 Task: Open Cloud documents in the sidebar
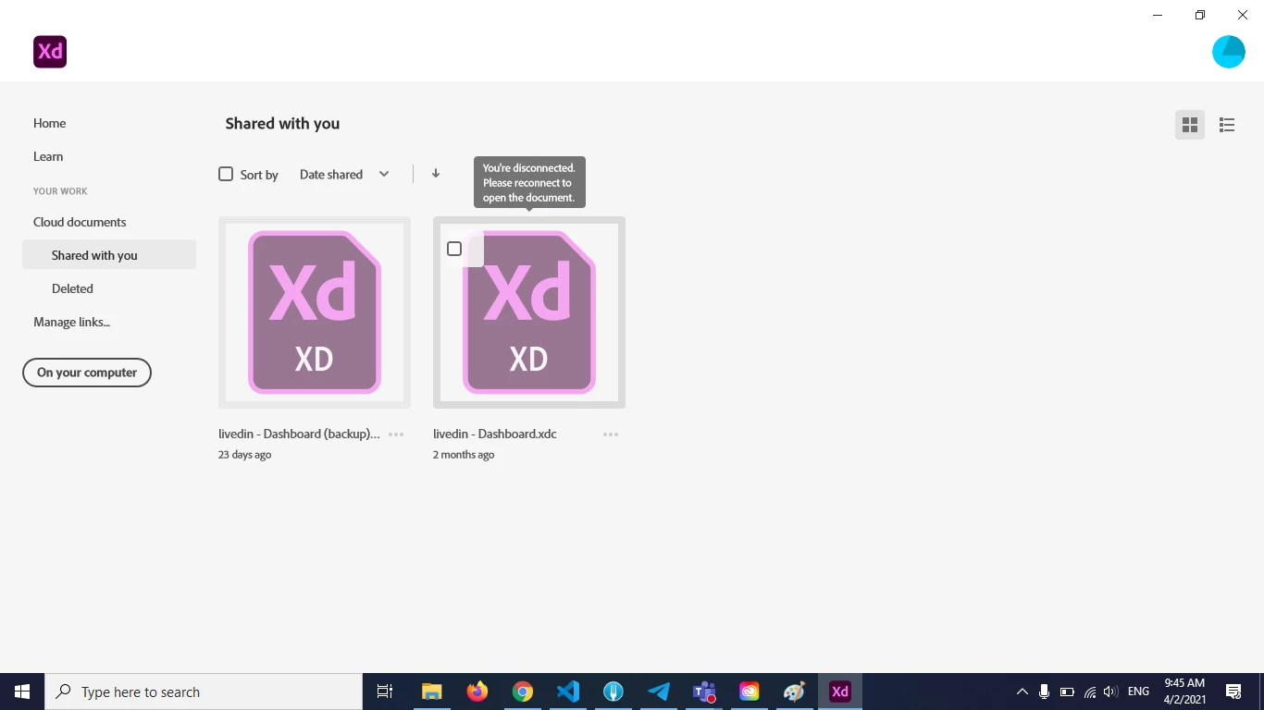point(80,222)
